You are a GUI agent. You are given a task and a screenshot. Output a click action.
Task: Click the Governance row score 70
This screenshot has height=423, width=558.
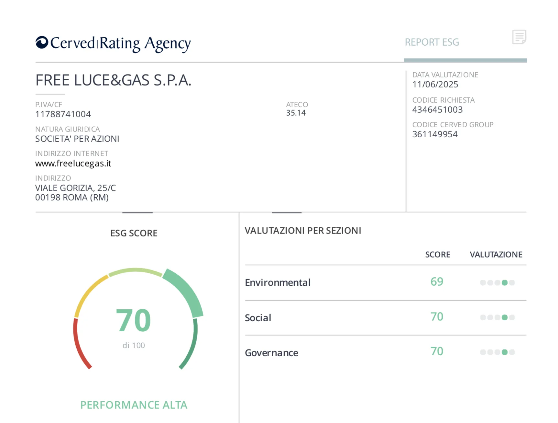437,351
